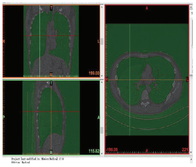Click the B orientation label in sagittal view
The image size is (196, 167).
click(51, 152)
